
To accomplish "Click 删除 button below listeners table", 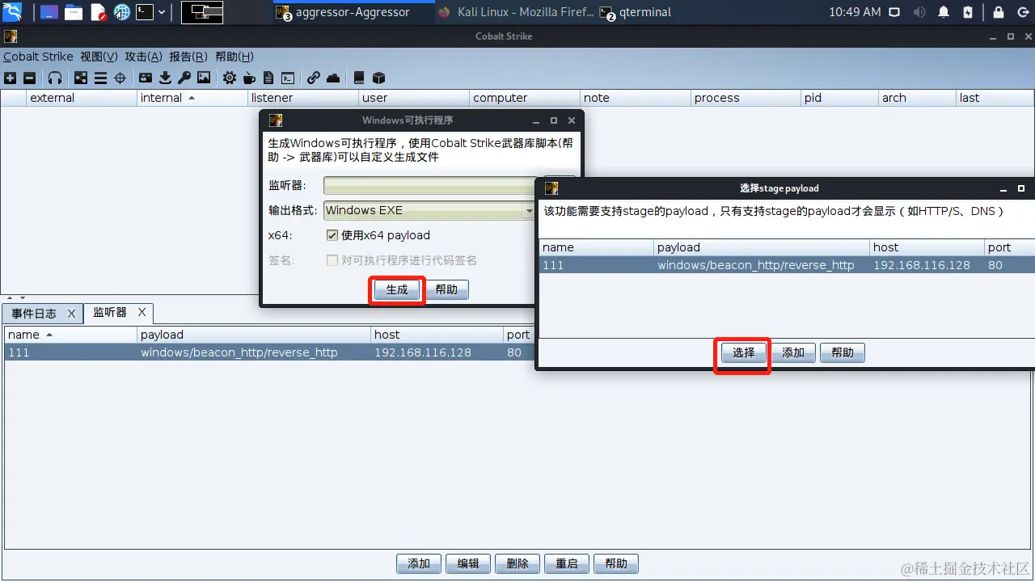I will (517, 563).
